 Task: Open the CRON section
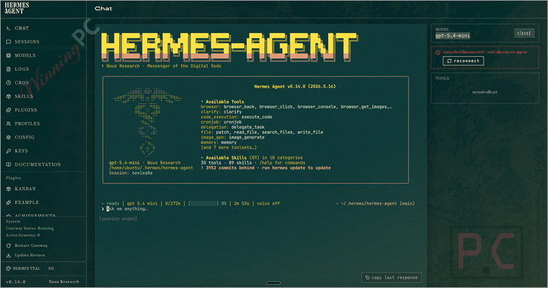point(22,82)
